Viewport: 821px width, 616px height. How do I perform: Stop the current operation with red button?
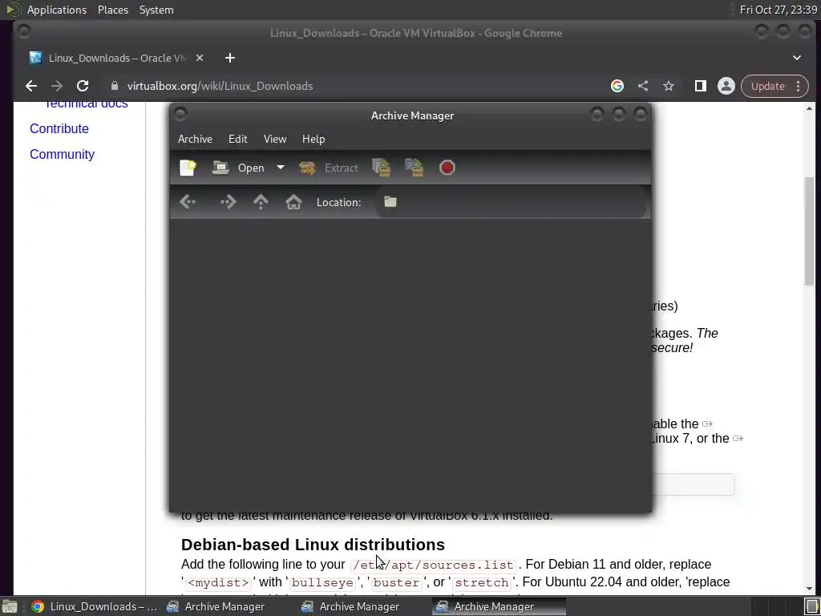tap(447, 168)
